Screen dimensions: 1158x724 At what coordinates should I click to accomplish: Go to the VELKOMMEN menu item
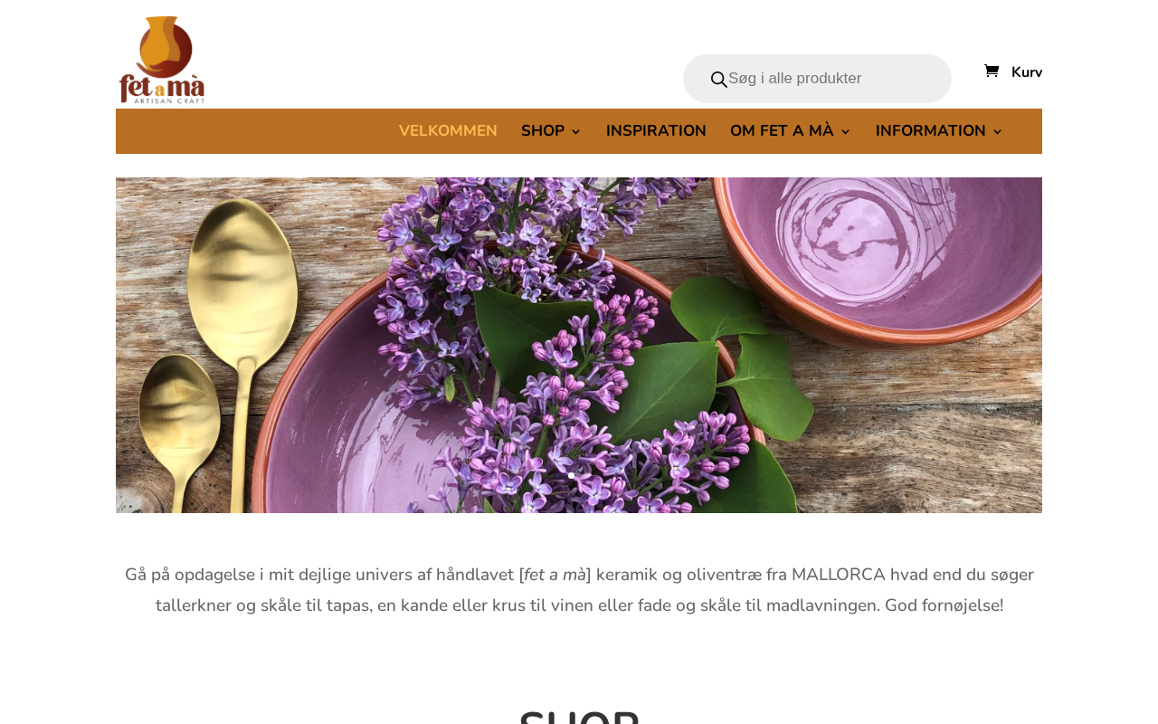click(448, 131)
